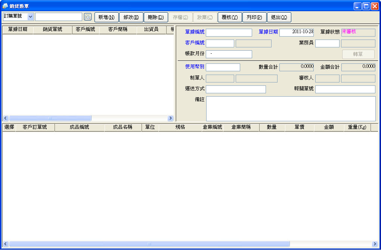This screenshot has width=381, height=250.
Task: Click the 單位 column header
Action: [x=150, y=127]
